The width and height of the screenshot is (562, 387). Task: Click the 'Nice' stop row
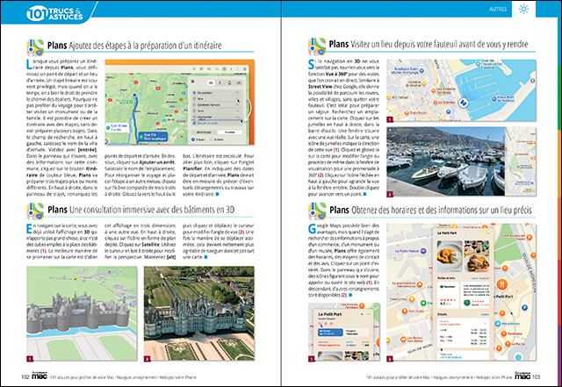click(217, 99)
